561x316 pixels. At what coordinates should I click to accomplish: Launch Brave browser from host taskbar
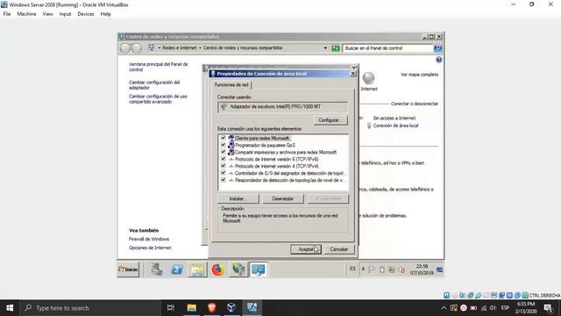click(211, 308)
